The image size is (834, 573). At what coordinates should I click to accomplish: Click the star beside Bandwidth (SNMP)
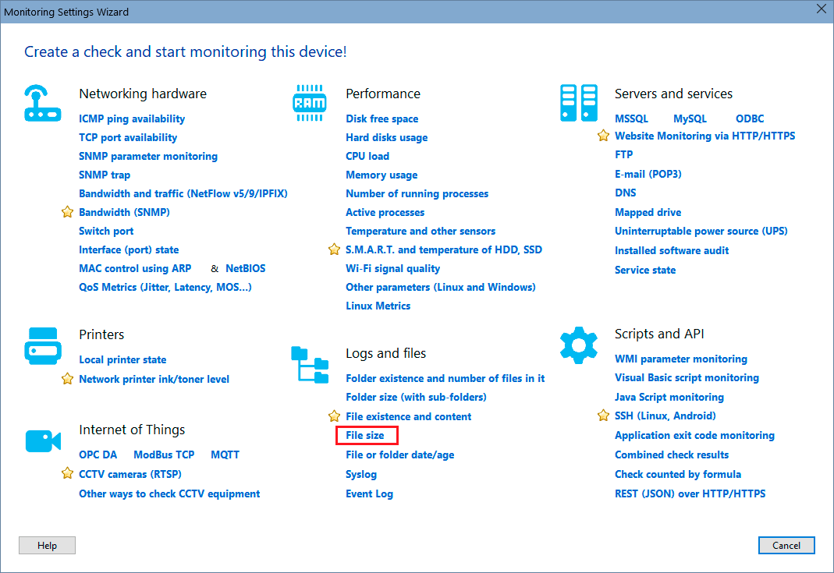(x=67, y=212)
